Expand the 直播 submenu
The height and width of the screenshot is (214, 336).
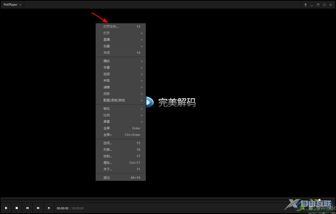pyautogui.click(x=121, y=40)
